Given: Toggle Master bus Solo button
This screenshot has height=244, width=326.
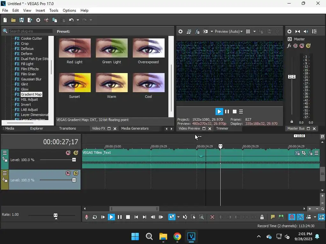Looking at the screenshot, I should [x=308, y=46].
